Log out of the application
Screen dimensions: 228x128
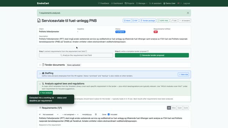(x=187, y=3)
